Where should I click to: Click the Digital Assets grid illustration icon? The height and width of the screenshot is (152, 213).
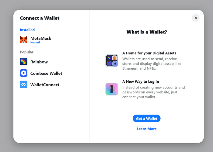[112, 60]
